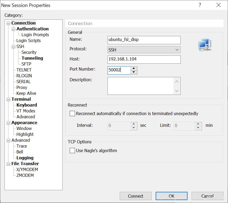Viewport: 228px width, 203px height.
Task: Select the VT Modes category
Action: [26, 111]
